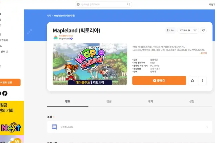
Task: Open the Mapleland game thumbnail image
Action: pyautogui.click(x=90, y=64)
